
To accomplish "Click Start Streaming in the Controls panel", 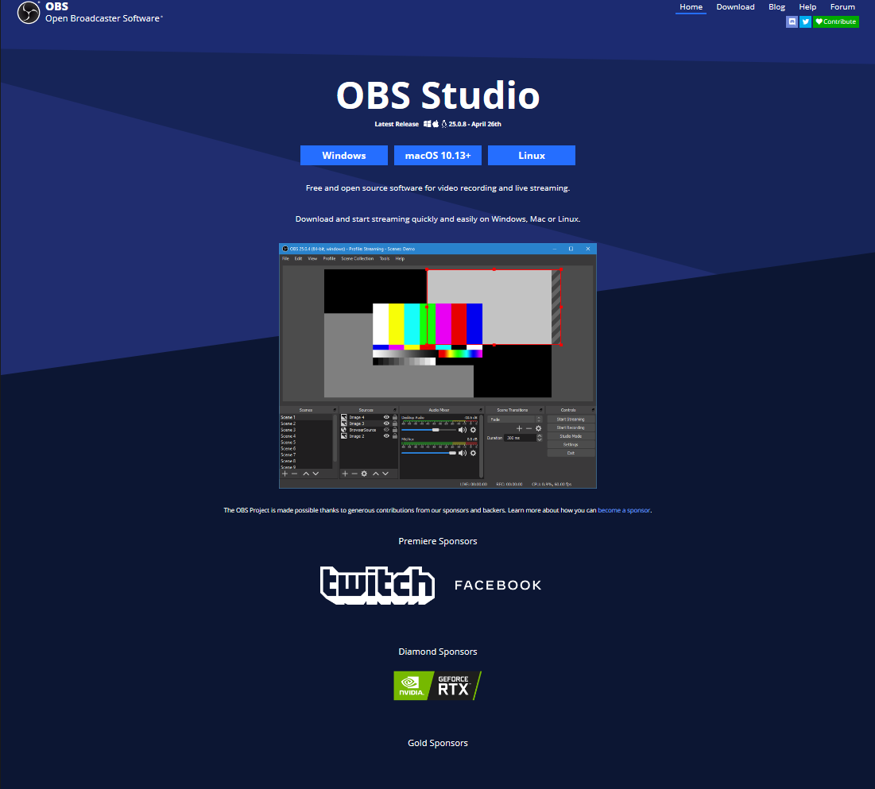I will 571,419.
